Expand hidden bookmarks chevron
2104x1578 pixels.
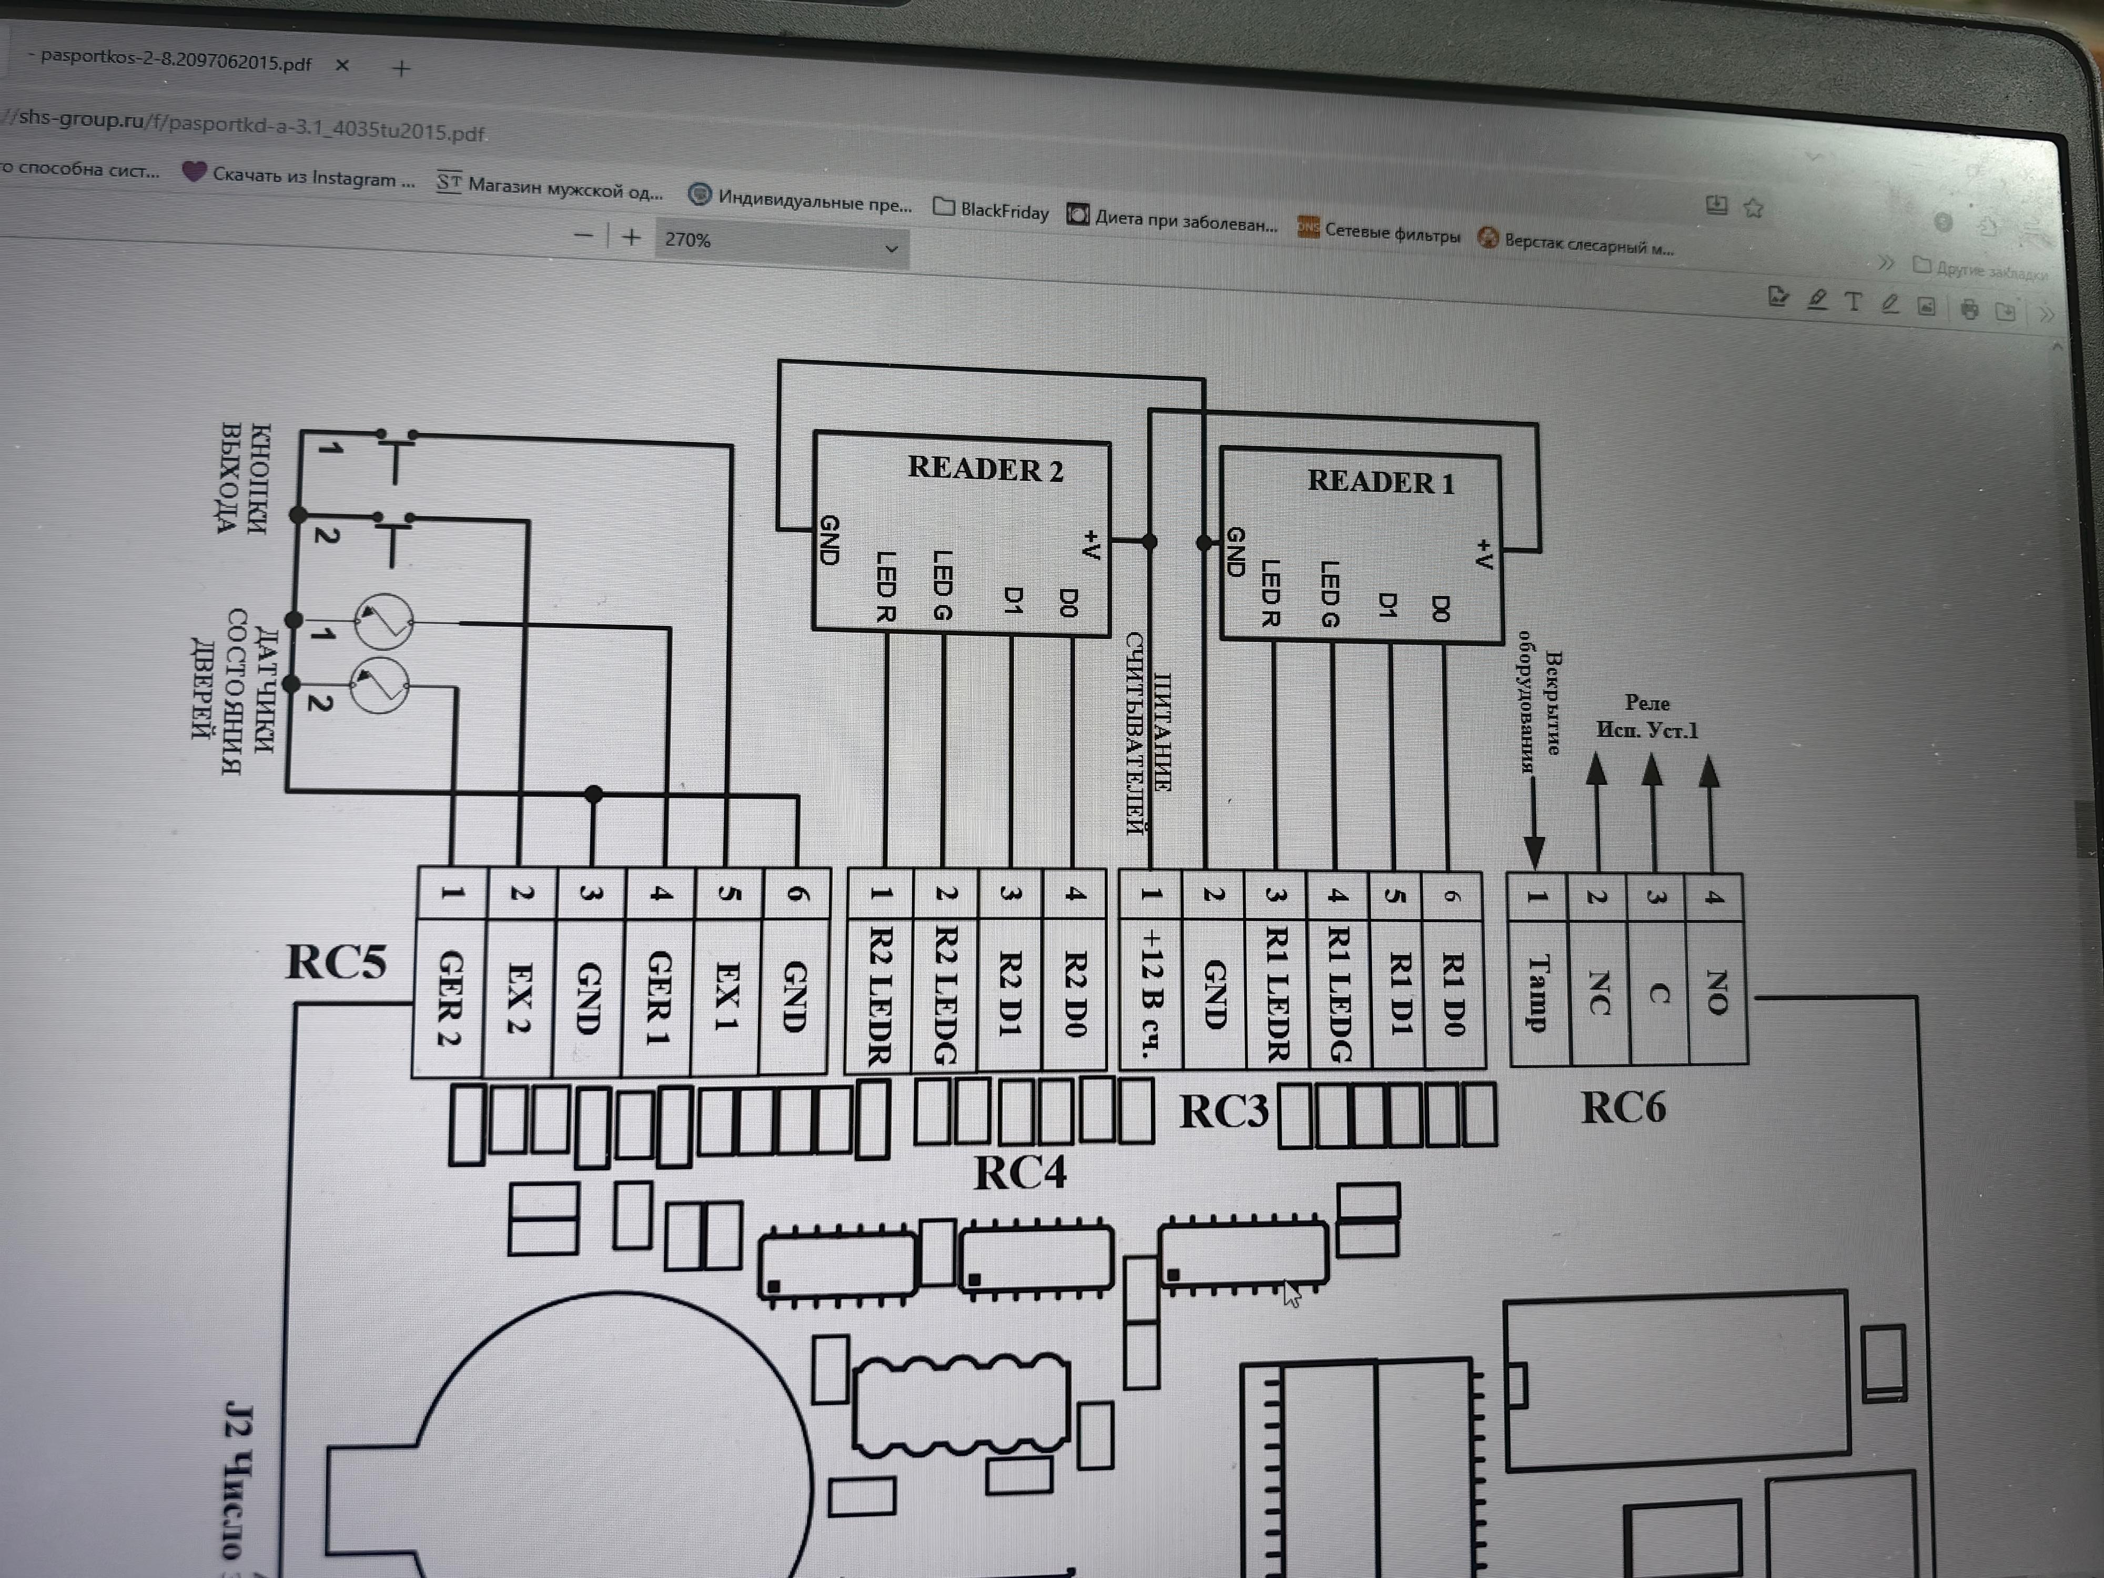[1886, 261]
